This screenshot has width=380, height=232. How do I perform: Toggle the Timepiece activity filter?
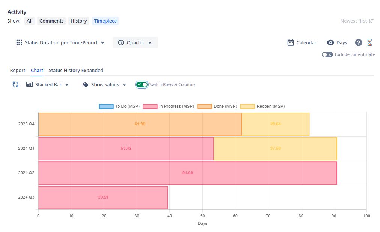click(x=105, y=21)
